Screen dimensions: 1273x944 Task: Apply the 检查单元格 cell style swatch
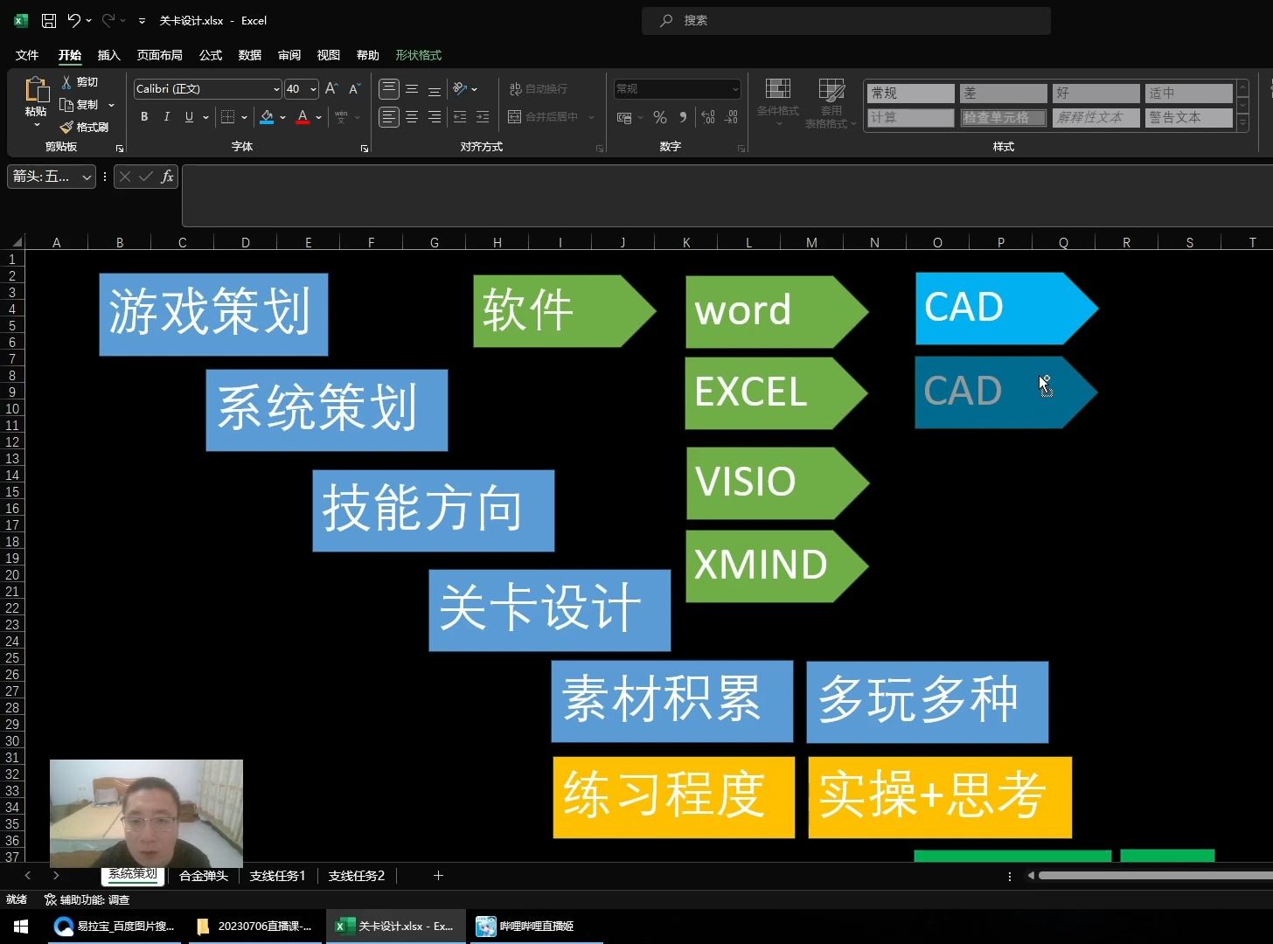pos(1003,117)
